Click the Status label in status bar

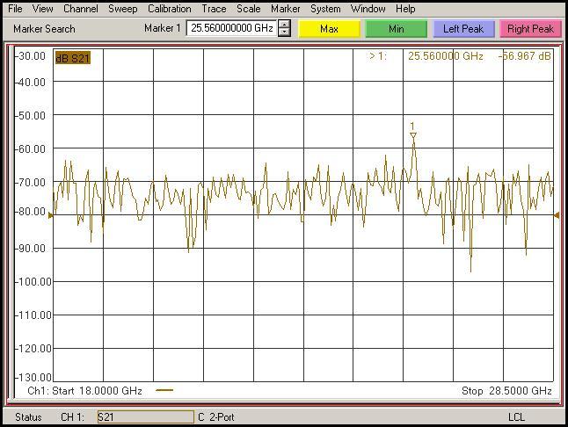pyautogui.click(x=28, y=417)
